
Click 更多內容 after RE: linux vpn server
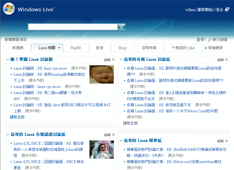point(79,68)
